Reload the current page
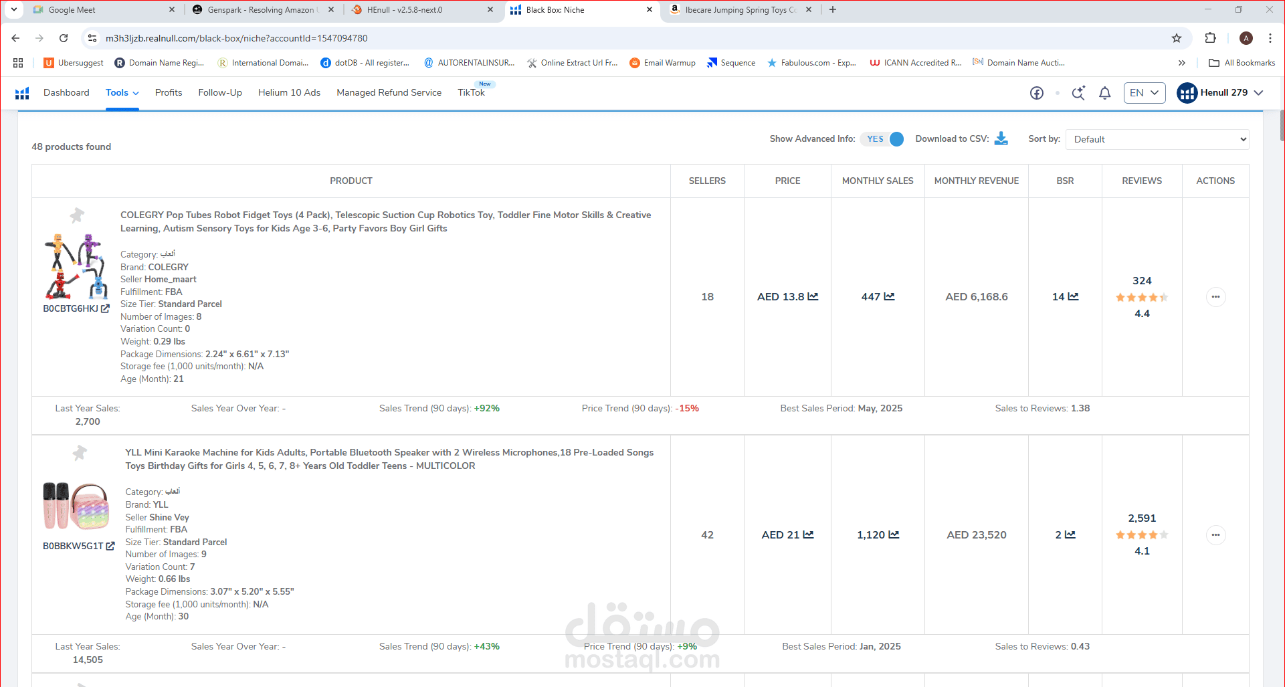The height and width of the screenshot is (687, 1285). pos(64,38)
